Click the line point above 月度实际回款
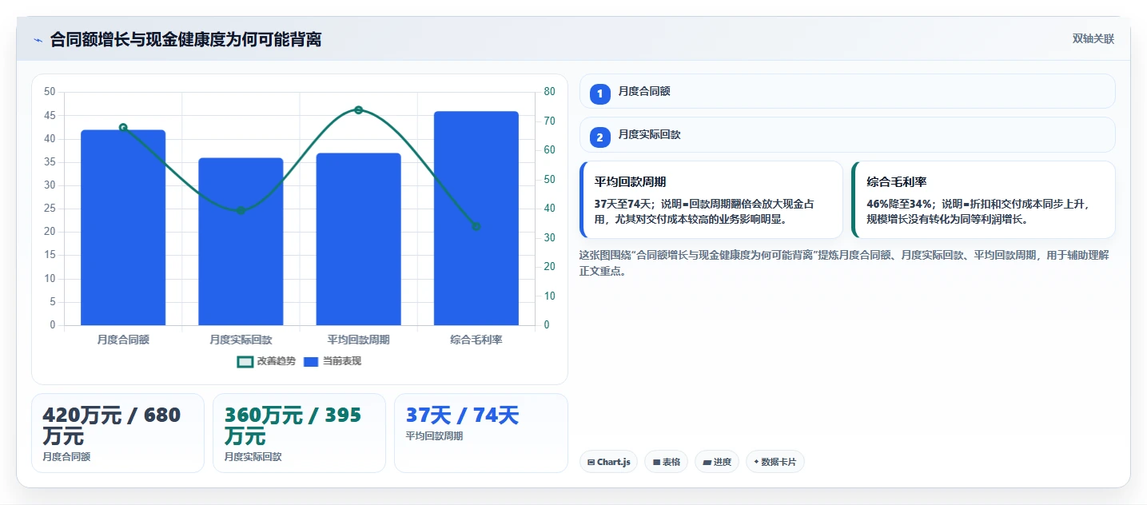The width and height of the screenshot is (1147, 505). click(x=241, y=211)
